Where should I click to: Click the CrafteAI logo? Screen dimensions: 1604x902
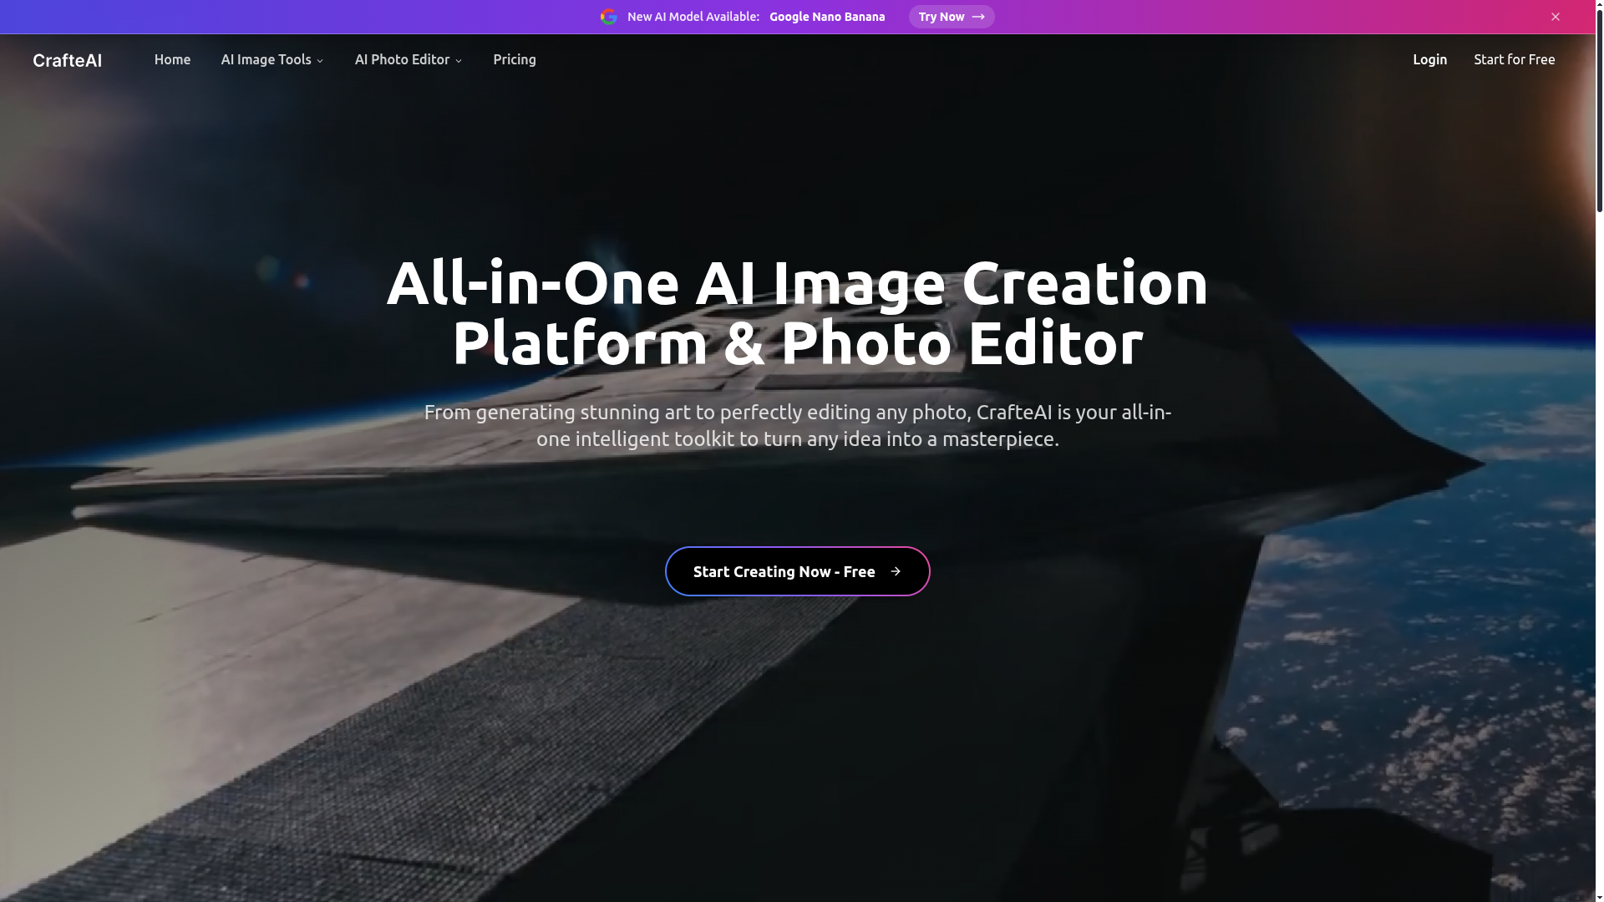[x=67, y=60]
